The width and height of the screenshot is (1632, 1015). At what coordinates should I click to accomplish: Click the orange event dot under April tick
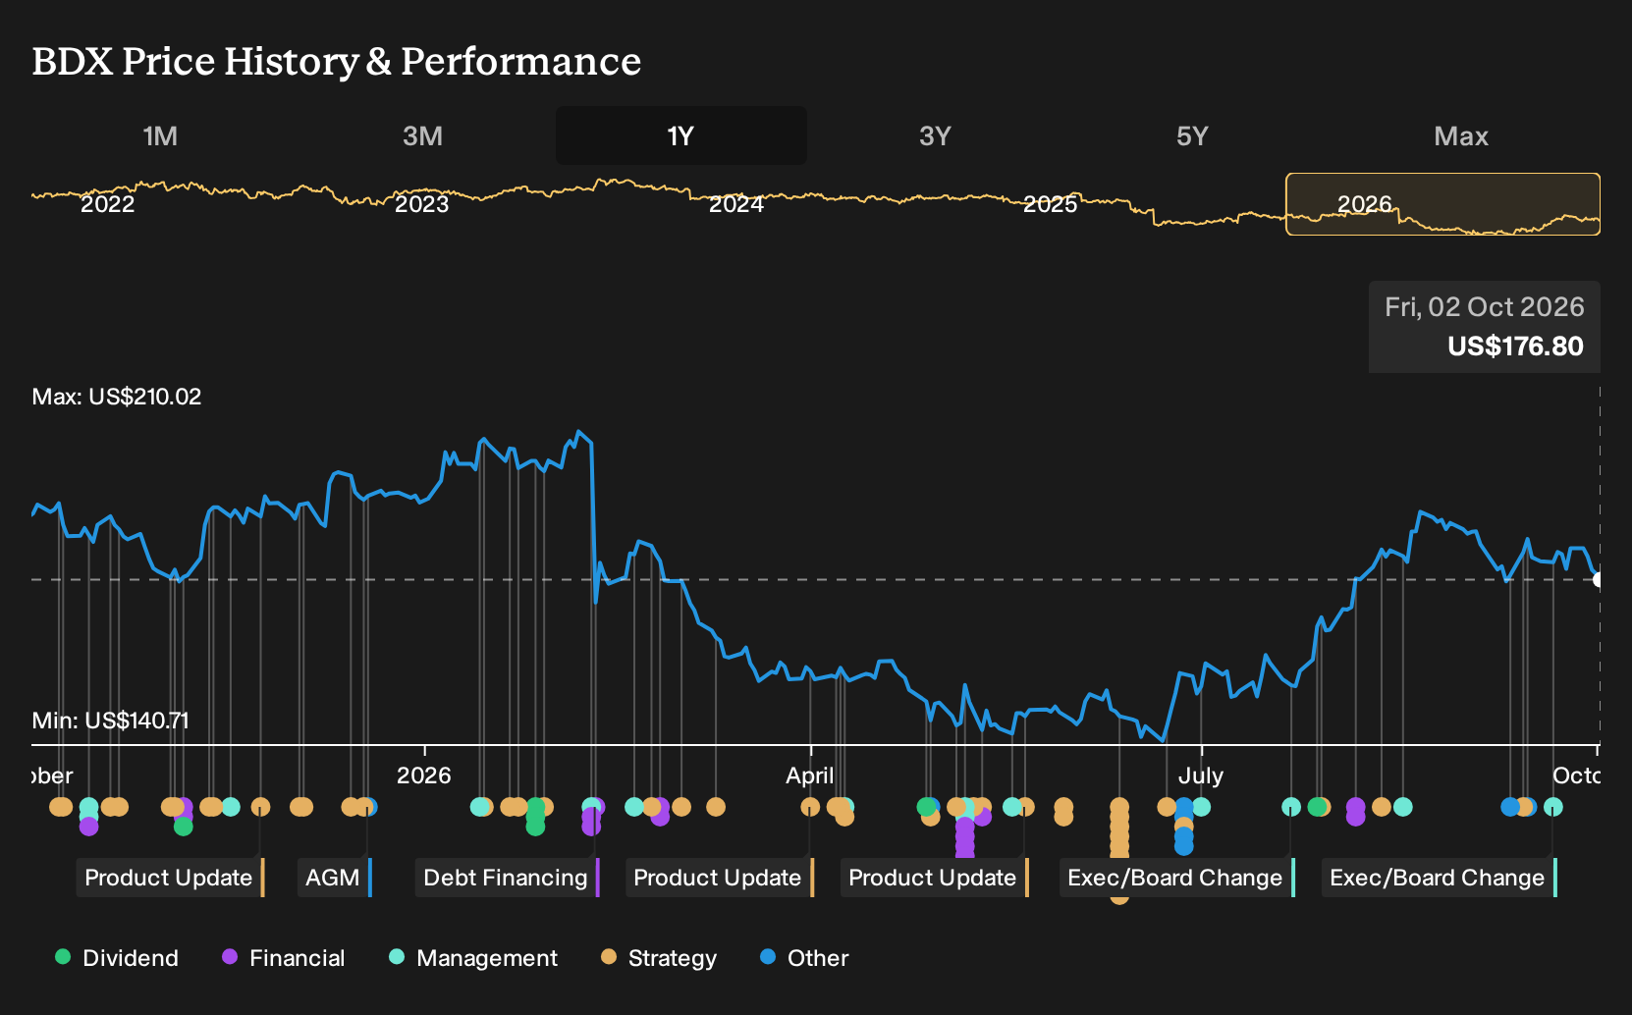(810, 807)
